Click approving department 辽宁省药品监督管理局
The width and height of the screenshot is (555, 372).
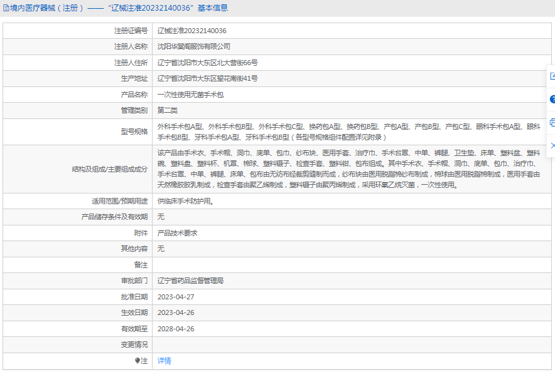tap(190, 281)
